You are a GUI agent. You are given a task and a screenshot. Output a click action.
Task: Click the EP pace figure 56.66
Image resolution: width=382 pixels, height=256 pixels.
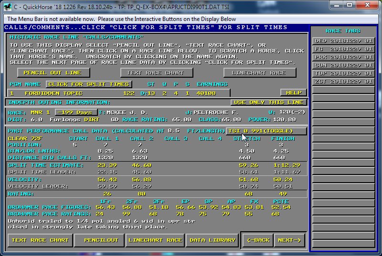click(185, 207)
